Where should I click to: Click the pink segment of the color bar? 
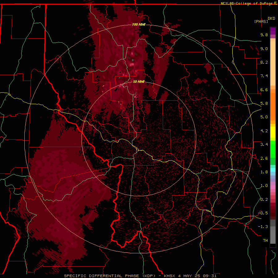(x=273, y=187)
